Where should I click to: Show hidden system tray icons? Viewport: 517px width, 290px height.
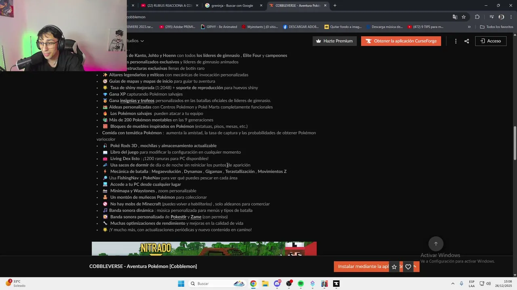pyautogui.click(x=452, y=284)
